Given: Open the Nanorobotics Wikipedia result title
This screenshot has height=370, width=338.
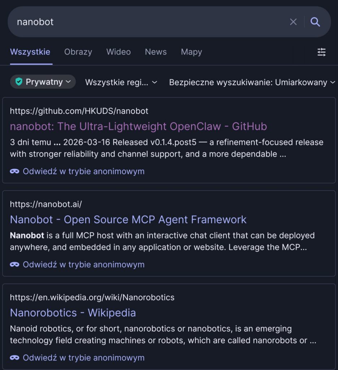Looking at the screenshot, I should pyautogui.click(x=73, y=313).
